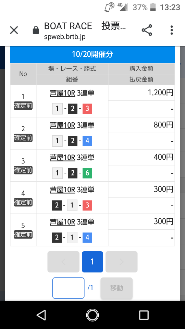Open the three-dot overflow menu
Viewport: 185px width, 329px height.
tap(172, 30)
